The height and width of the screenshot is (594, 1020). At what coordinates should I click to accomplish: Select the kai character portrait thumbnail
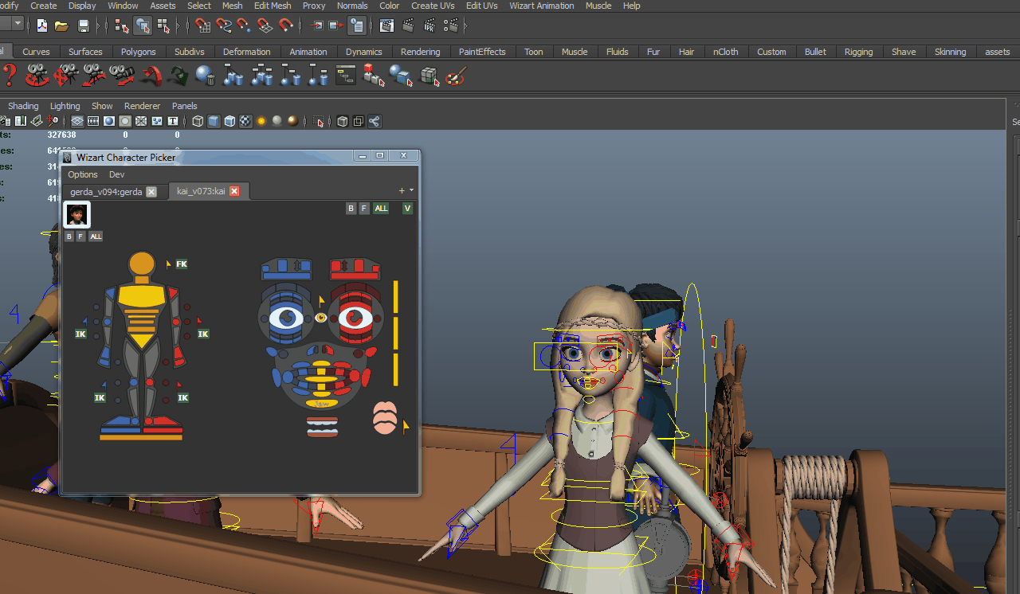coord(76,214)
